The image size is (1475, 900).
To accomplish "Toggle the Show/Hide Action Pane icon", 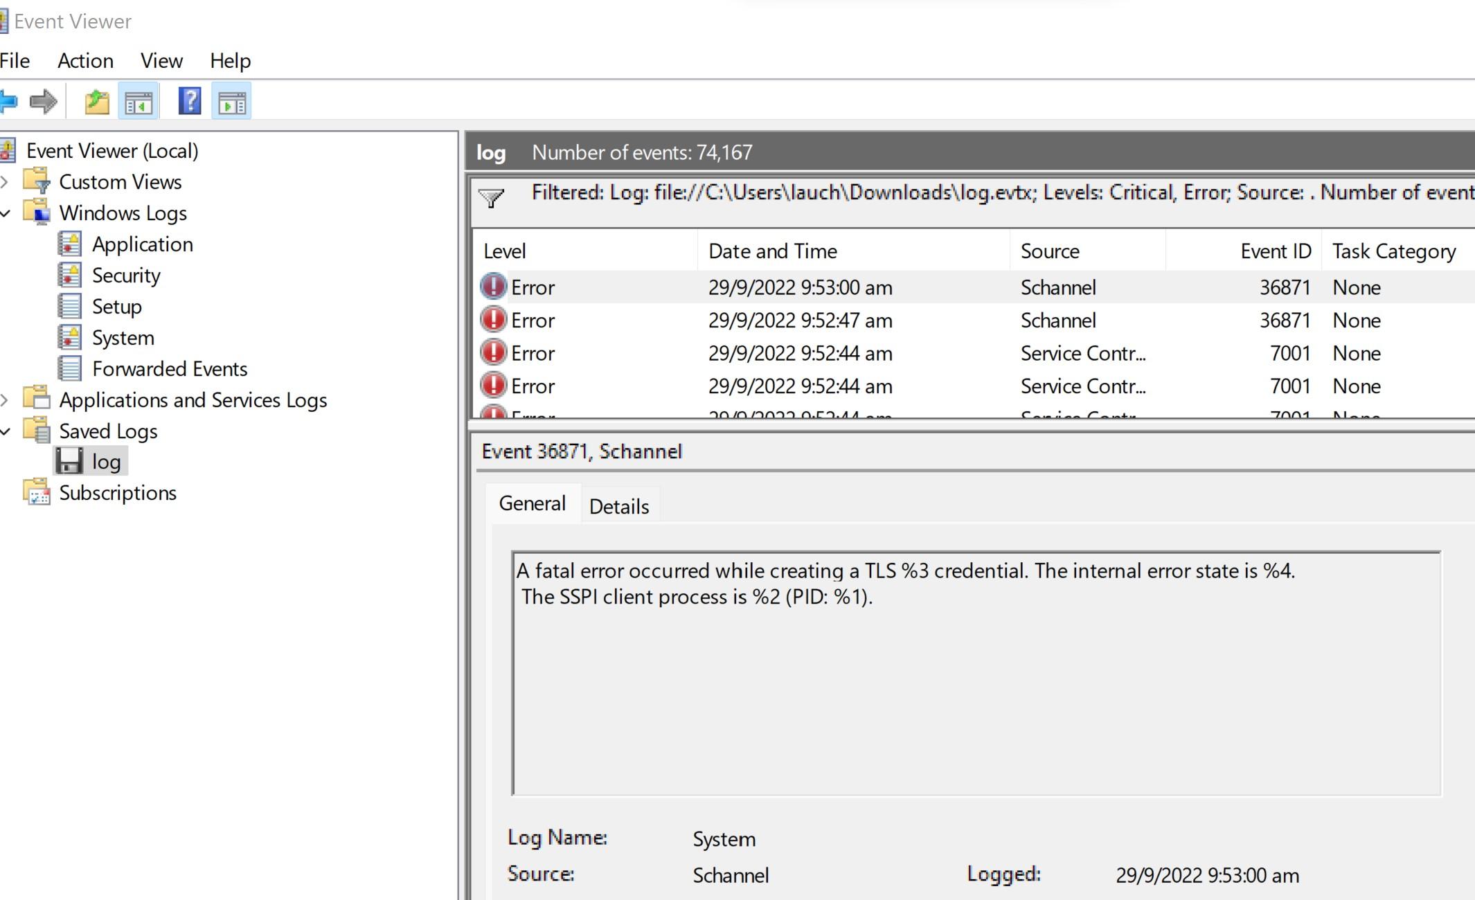I will click(x=231, y=102).
